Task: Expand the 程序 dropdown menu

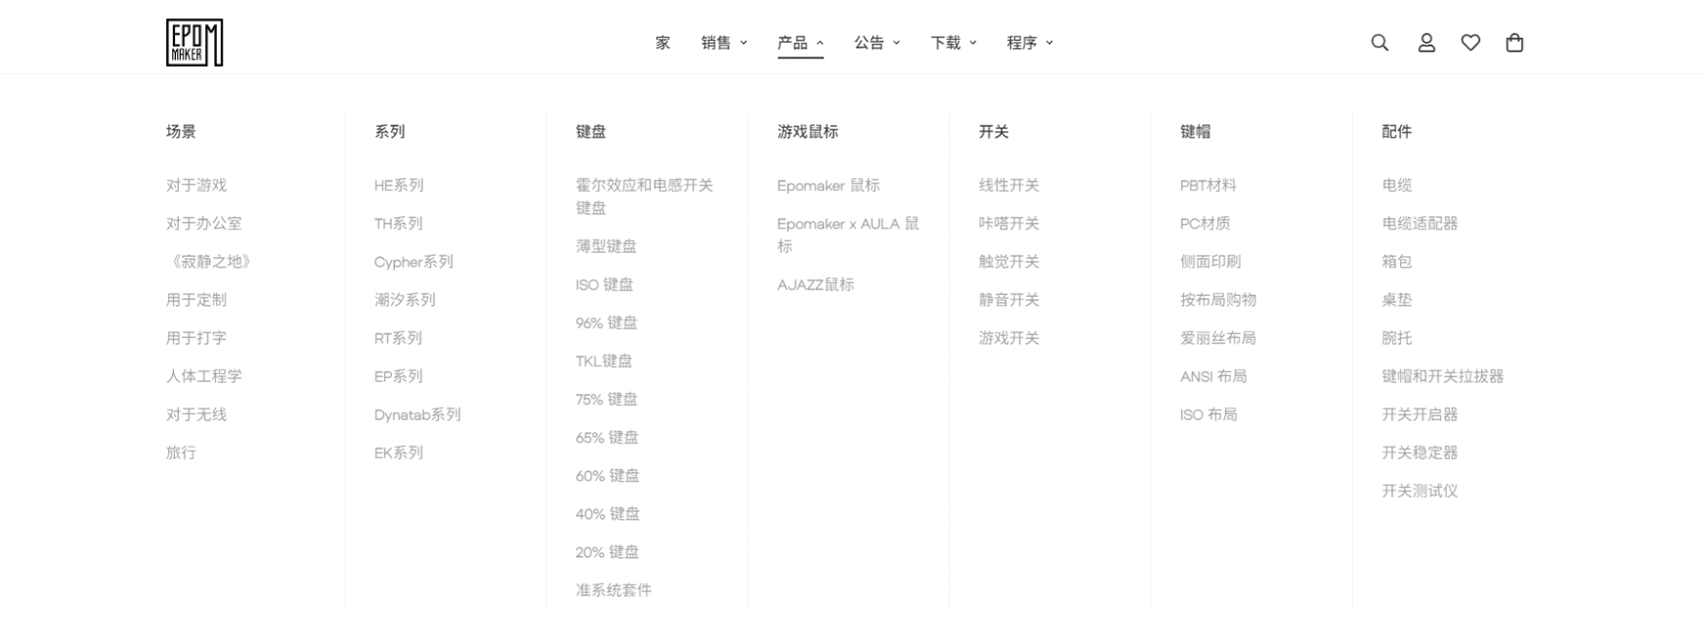Action: pos(1029,43)
